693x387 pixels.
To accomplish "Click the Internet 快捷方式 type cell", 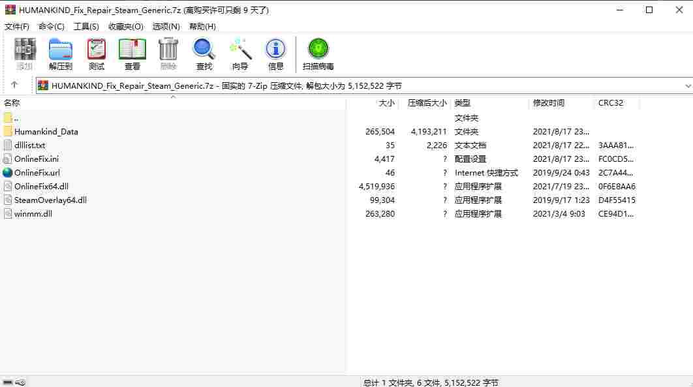I will click(x=486, y=173).
